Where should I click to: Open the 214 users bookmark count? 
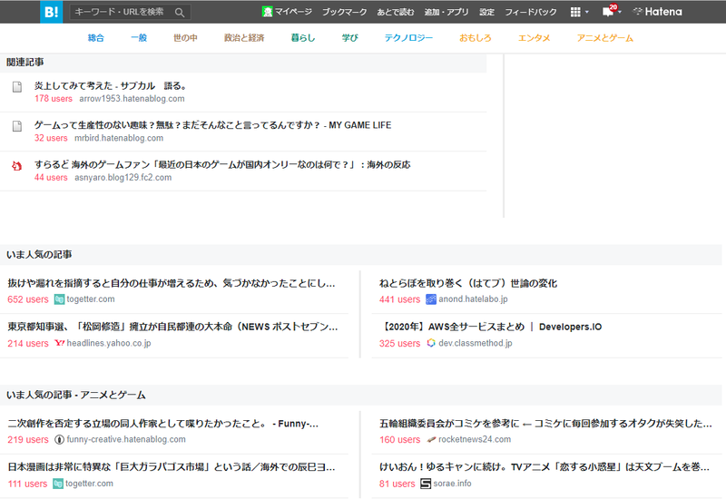pyautogui.click(x=28, y=344)
